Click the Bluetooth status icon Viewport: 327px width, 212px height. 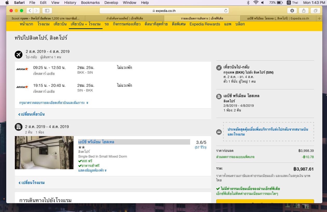click(248, 3)
